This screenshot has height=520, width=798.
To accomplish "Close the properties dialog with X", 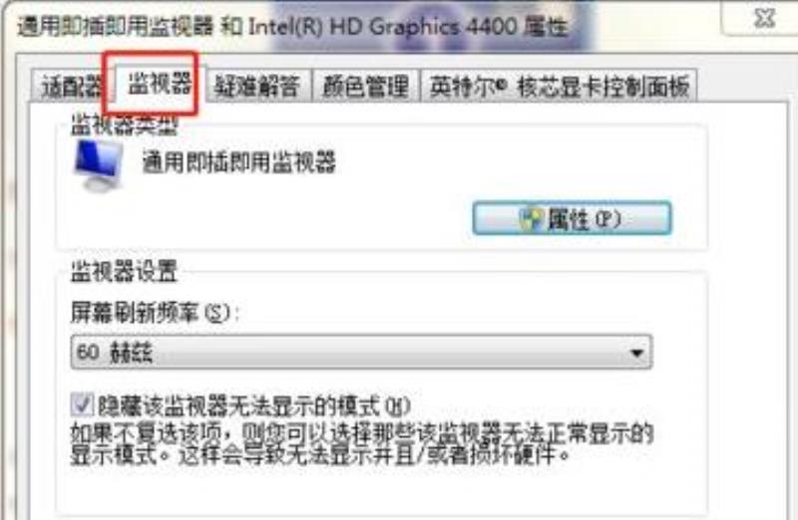I will coord(763,19).
